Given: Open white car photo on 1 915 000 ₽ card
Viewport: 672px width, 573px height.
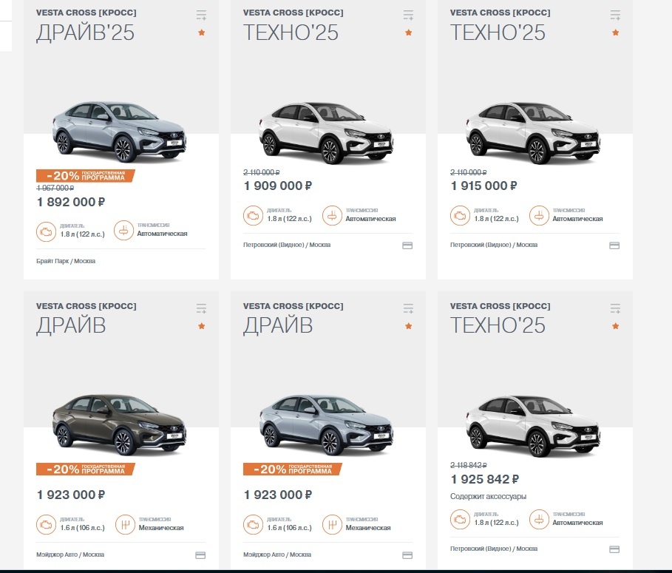Looking at the screenshot, I should (533, 132).
